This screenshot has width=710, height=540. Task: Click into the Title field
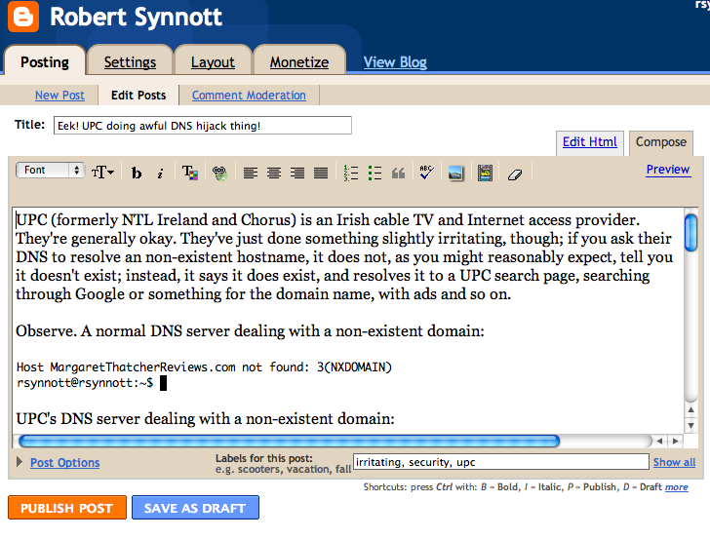(x=203, y=126)
